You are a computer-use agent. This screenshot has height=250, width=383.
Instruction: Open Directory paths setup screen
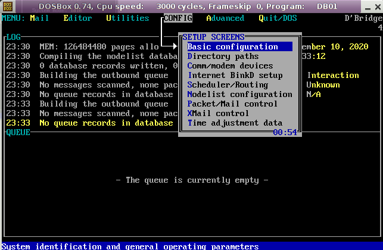(x=223, y=56)
